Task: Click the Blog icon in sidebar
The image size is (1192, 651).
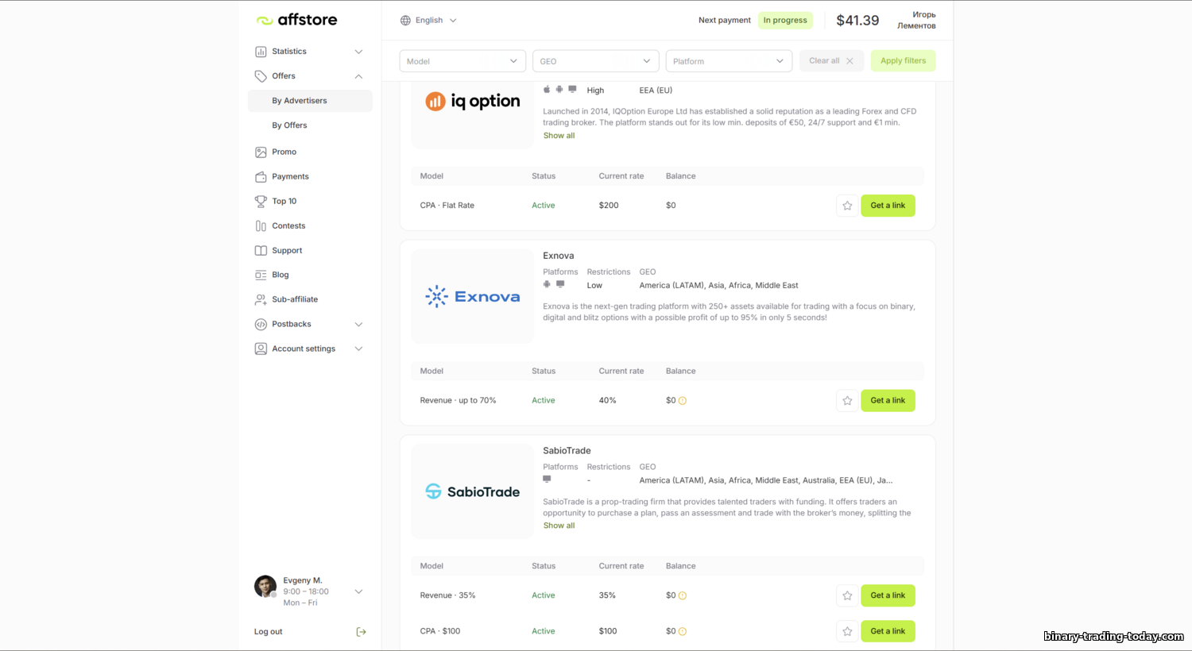Action: point(261,275)
